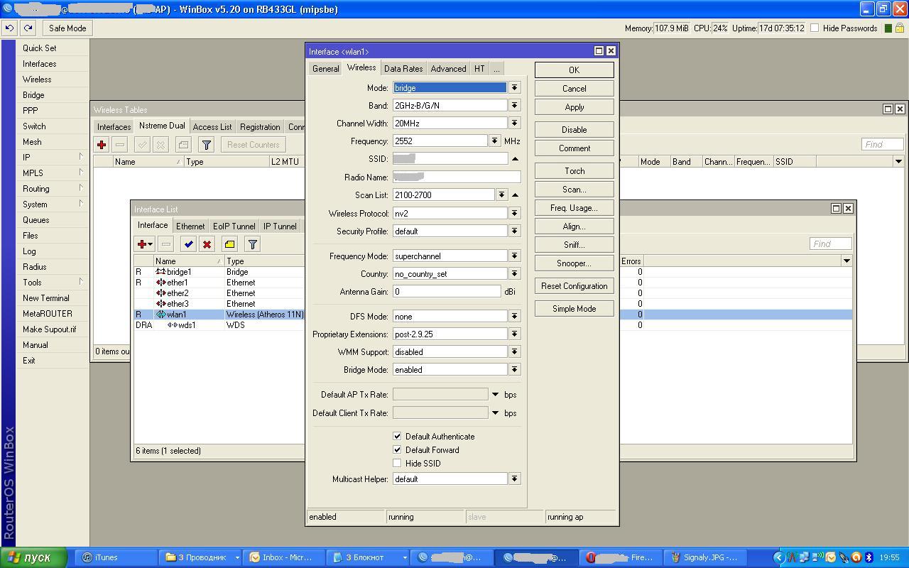Image resolution: width=909 pixels, height=568 pixels.
Task: Open the Bridge menu in sidebar
Action: click(33, 95)
